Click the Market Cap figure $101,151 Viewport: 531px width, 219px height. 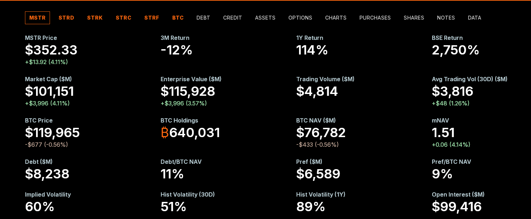(49, 92)
